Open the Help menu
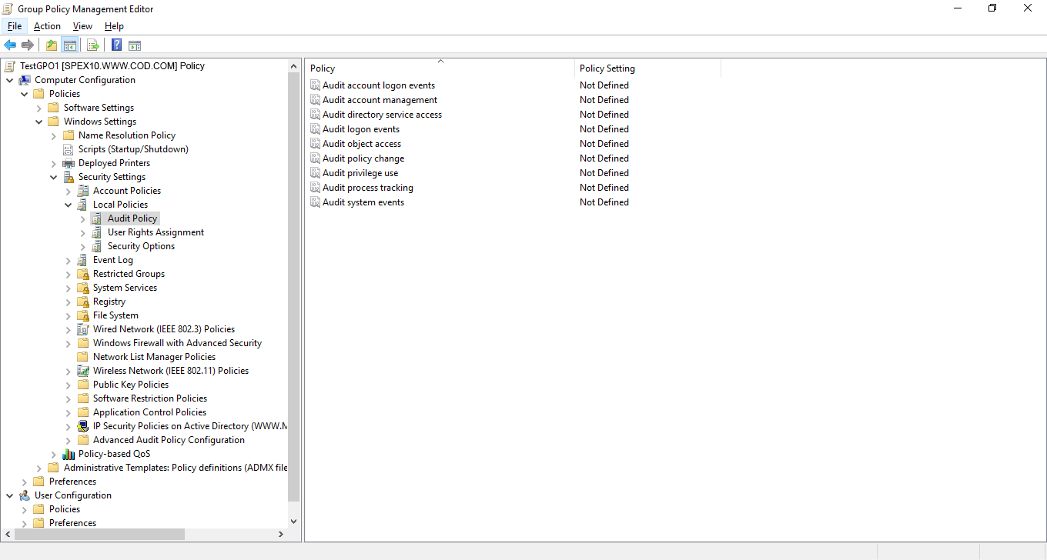 (x=114, y=26)
